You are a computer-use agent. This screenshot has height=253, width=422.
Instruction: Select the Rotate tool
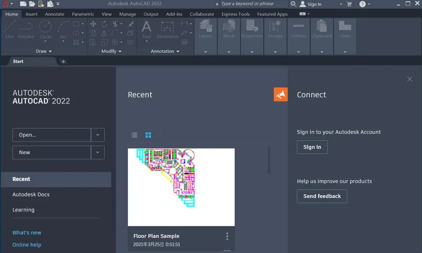pyautogui.click(x=104, y=24)
